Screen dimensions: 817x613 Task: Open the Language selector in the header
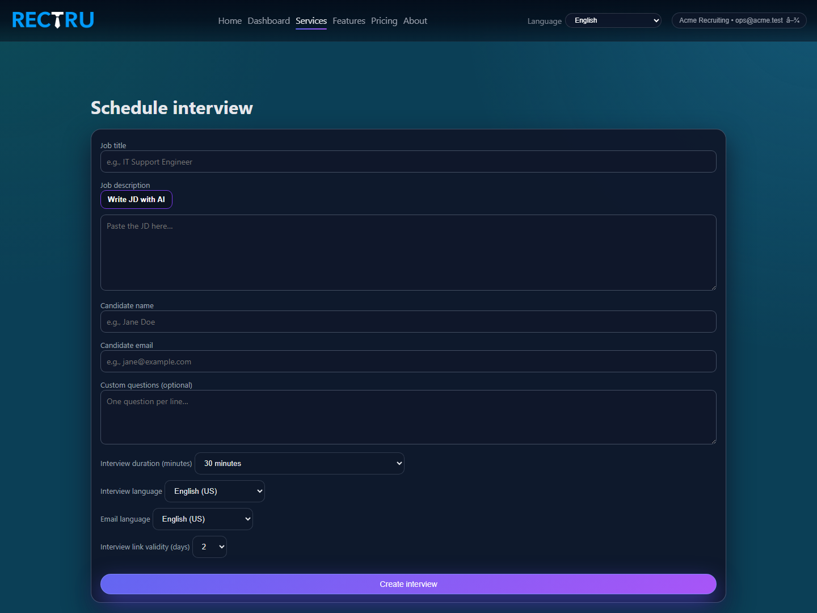613,20
